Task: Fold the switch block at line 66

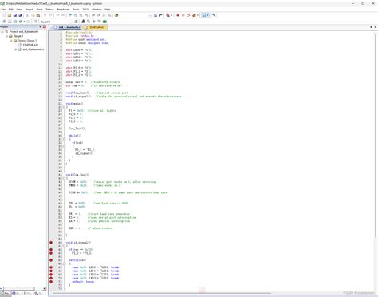Action: [64, 263]
